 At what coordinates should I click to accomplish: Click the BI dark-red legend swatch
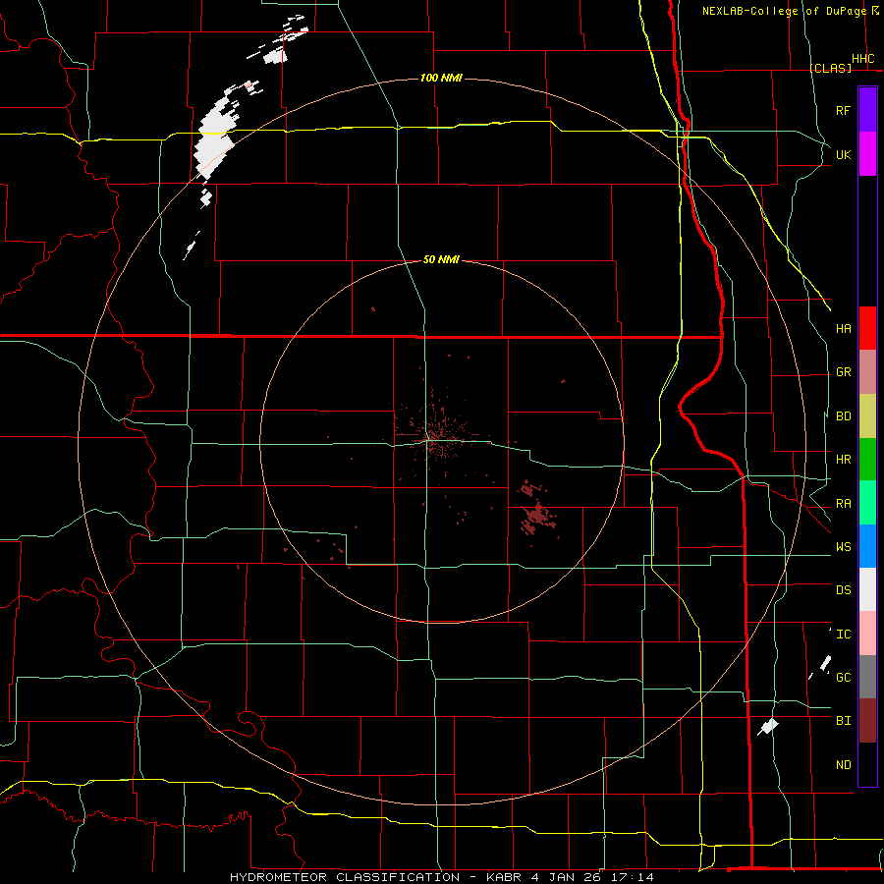pyautogui.click(x=867, y=721)
